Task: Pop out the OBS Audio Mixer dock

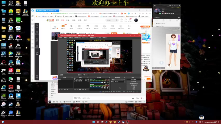Action: [x=109, y=77]
